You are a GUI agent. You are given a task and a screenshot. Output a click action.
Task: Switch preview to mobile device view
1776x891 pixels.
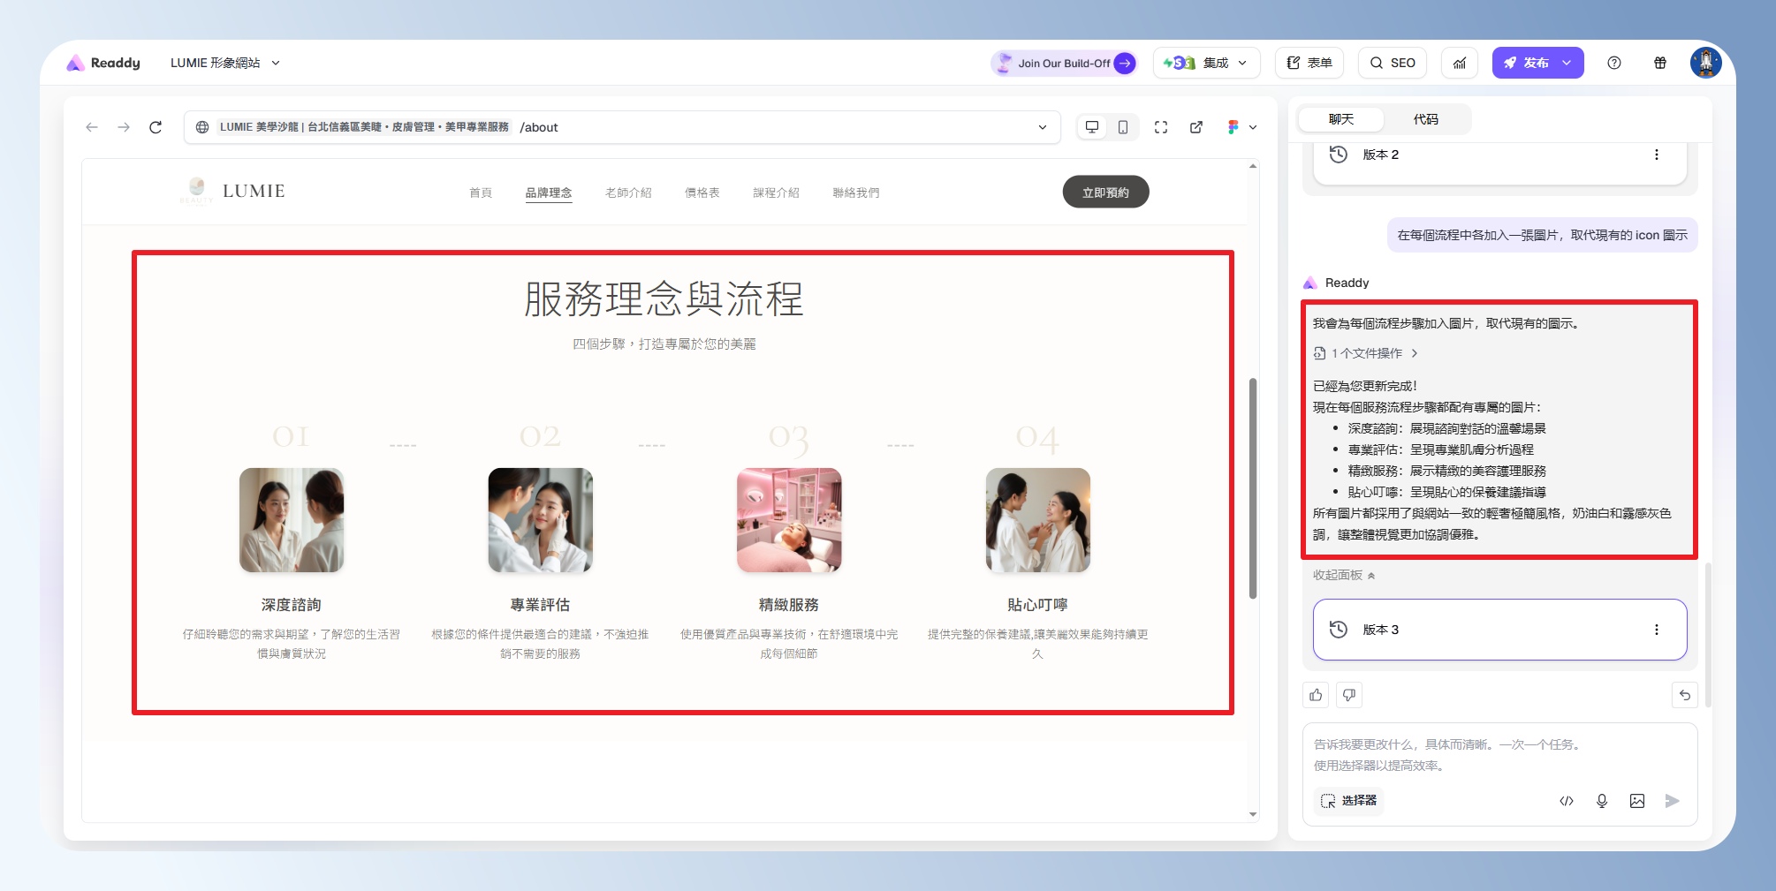click(1123, 127)
